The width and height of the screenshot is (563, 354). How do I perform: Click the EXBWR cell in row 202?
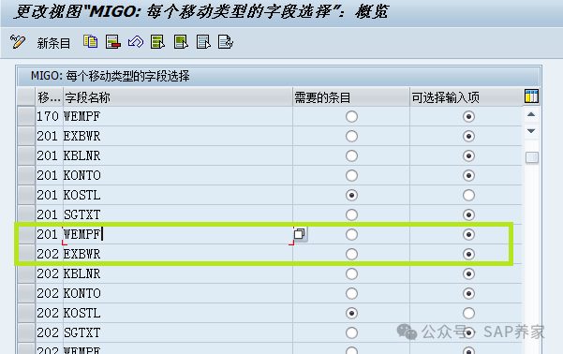pos(178,254)
